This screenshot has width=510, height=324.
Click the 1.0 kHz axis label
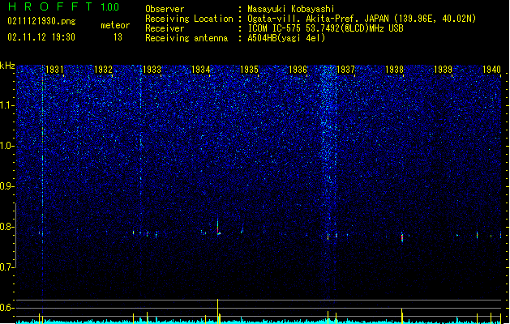click(x=7, y=147)
